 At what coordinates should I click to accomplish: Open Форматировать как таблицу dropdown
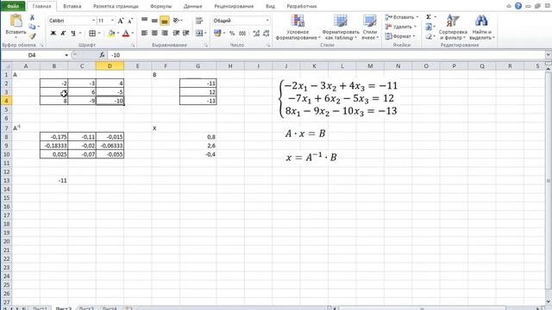coord(341,27)
